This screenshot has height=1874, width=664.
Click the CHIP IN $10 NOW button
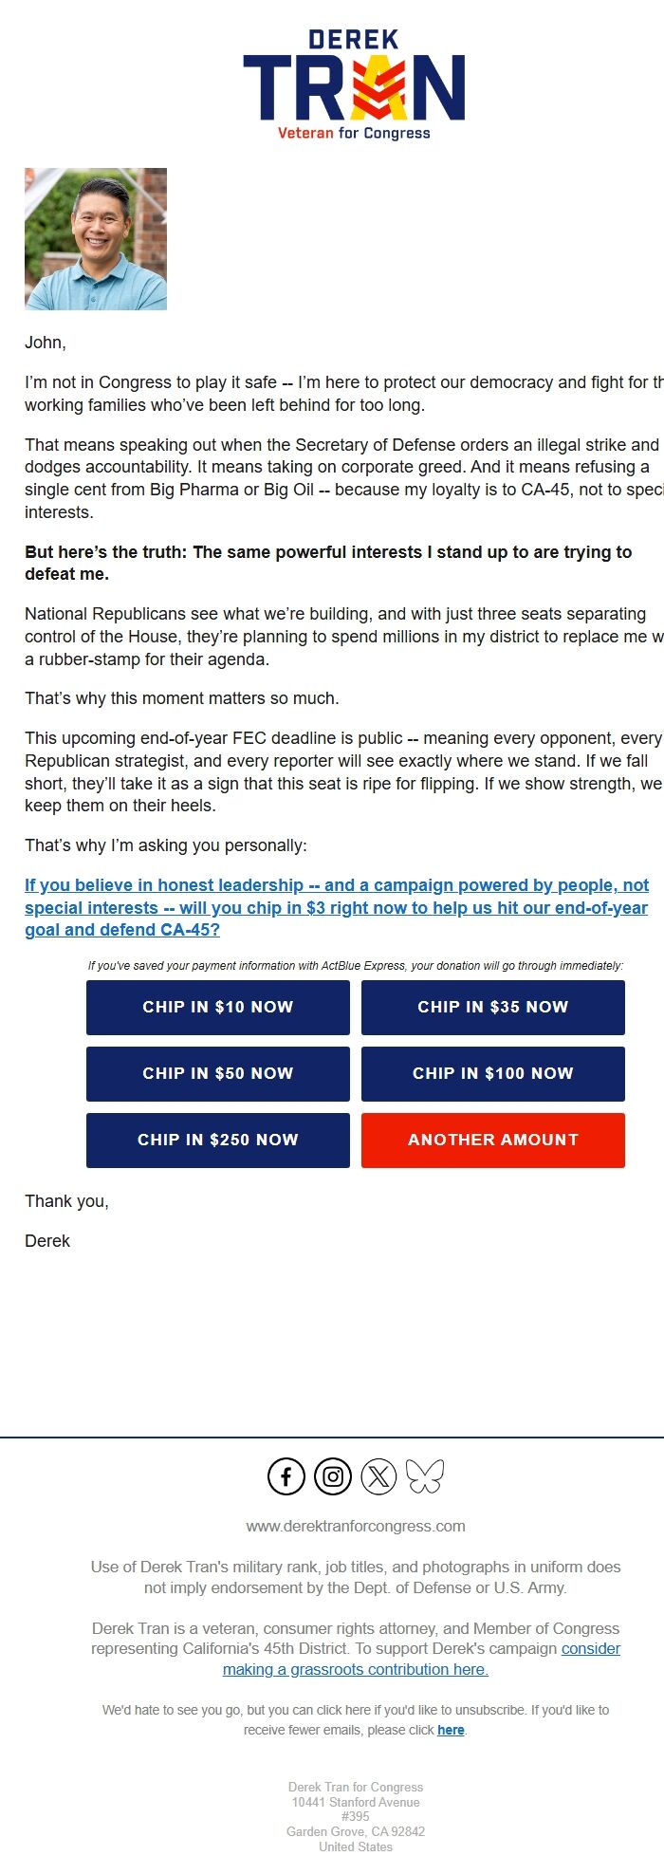click(217, 1008)
